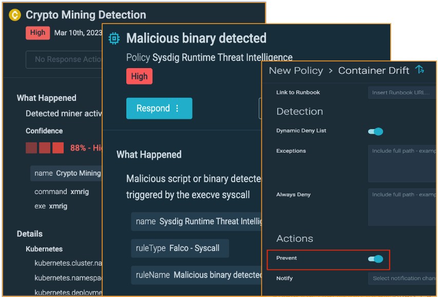Click the first dark red confidence square
This screenshot has height=297, width=438.
tap(31, 147)
